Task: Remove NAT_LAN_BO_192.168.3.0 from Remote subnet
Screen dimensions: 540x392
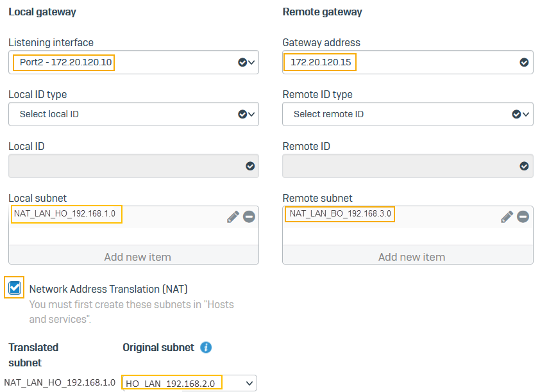Action: (x=523, y=216)
